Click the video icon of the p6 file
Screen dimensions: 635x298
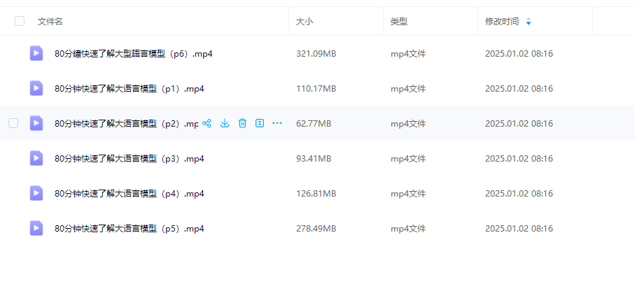pyautogui.click(x=36, y=53)
